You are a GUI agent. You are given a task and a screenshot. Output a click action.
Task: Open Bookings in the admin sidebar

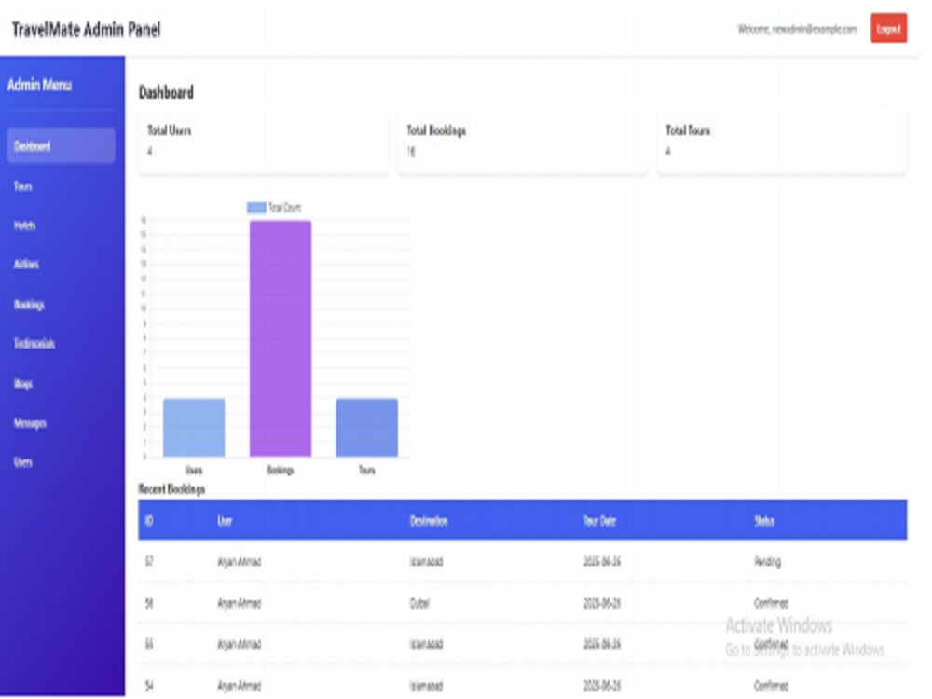click(x=29, y=305)
